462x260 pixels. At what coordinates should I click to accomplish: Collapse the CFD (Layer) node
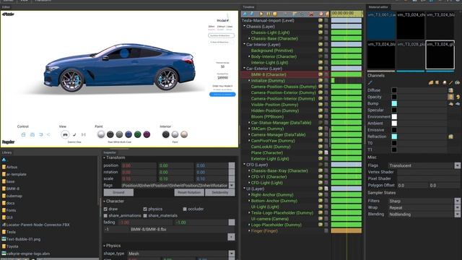(x=244, y=165)
